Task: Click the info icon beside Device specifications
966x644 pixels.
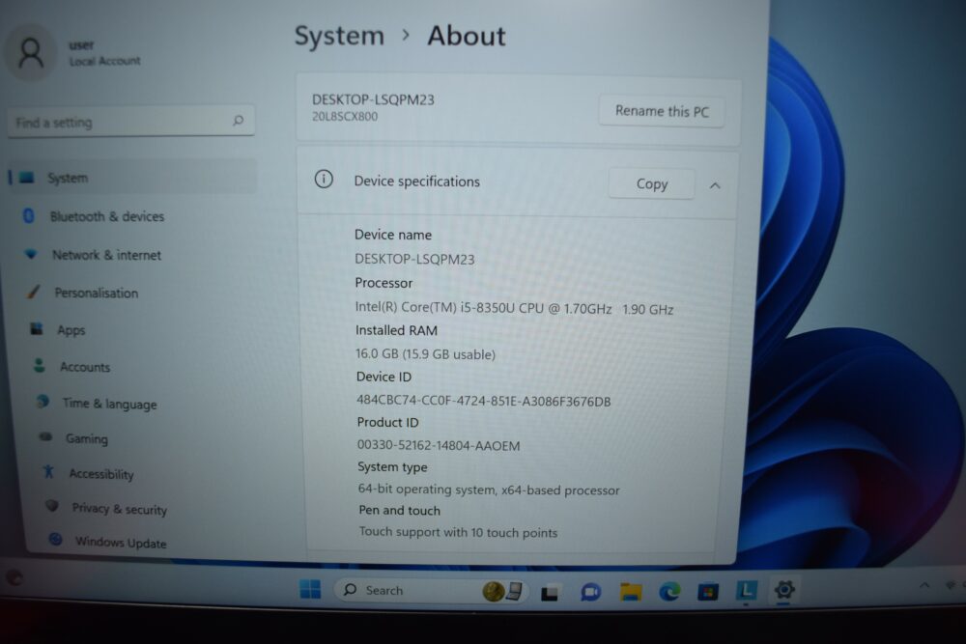Action: [x=324, y=180]
